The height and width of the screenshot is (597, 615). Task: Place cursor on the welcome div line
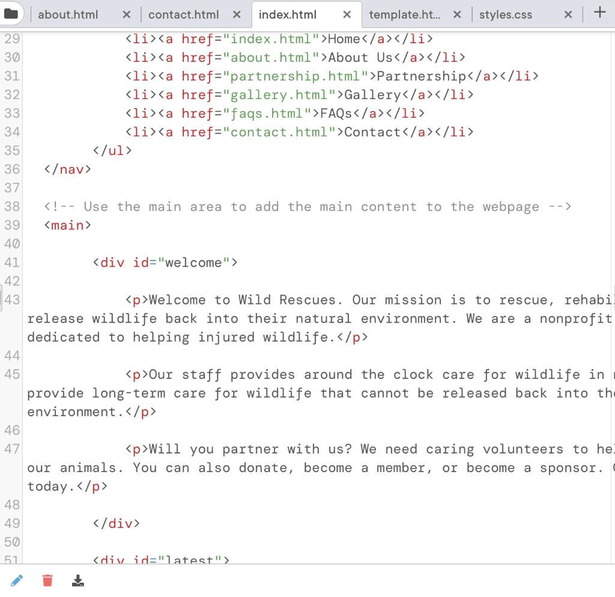(x=165, y=262)
